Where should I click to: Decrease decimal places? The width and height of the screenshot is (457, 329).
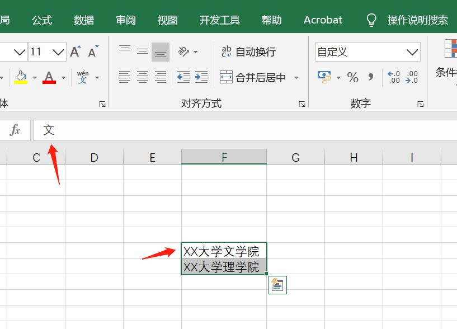pos(411,77)
